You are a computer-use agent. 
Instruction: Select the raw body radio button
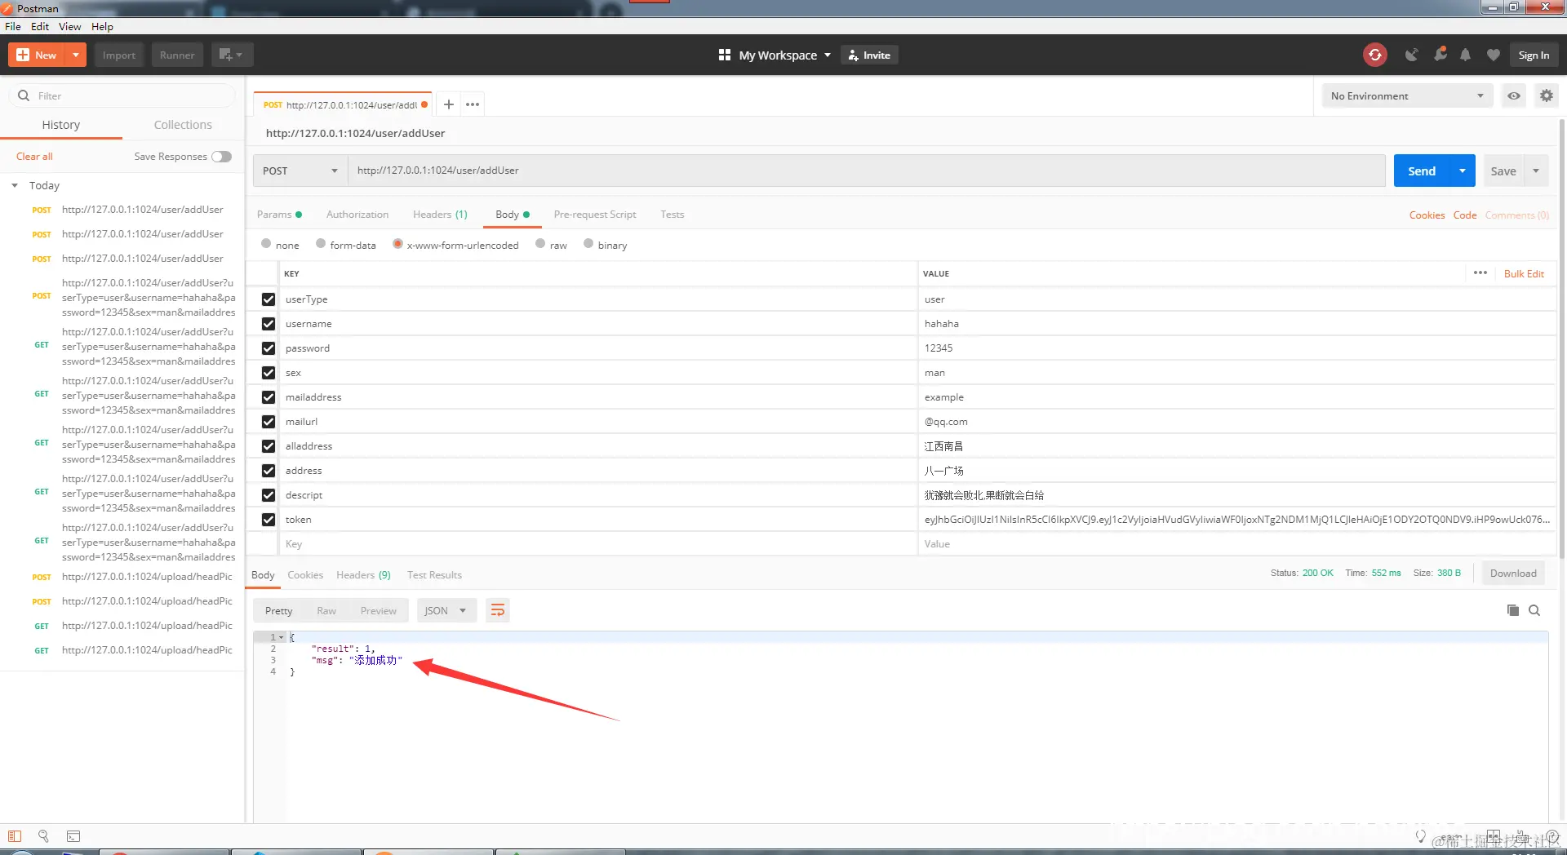click(x=540, y=243)
